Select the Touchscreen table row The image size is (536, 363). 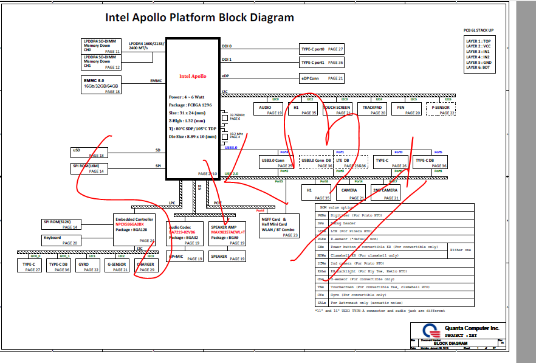(394, 287)
